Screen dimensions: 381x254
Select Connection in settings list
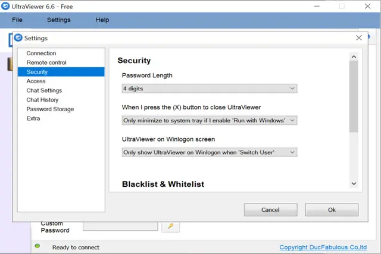pyautogui.click(x=61, y=53)
